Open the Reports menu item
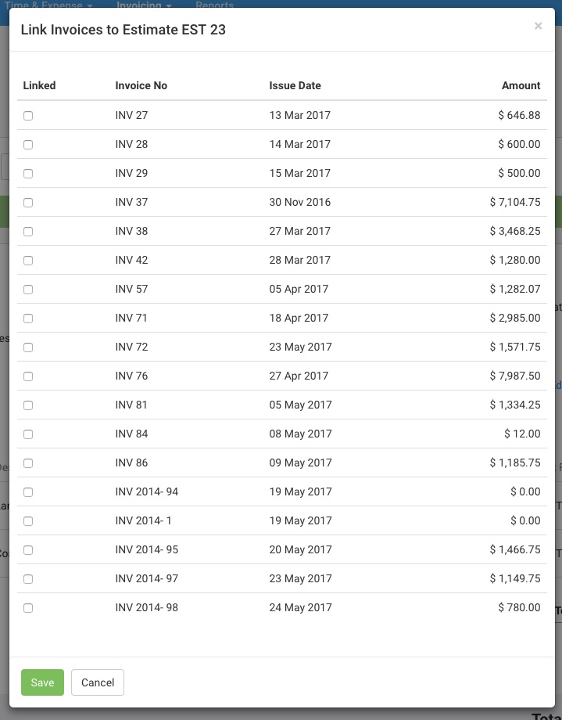562x720 pixels. [215, 5]
